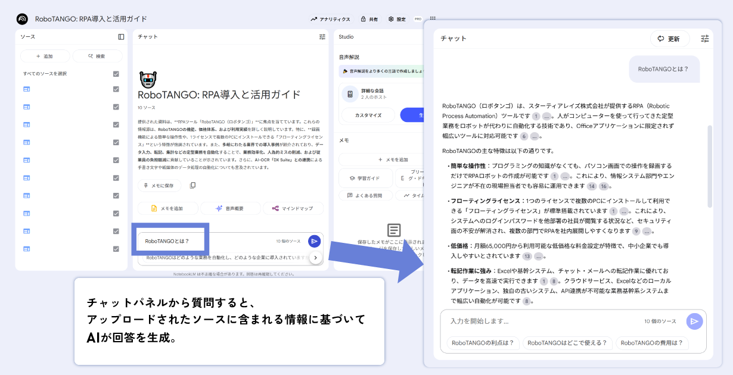Click the RoboTANGOとは？ question bubble
Screen dimensions: 733x375
(x=663, y=69)
